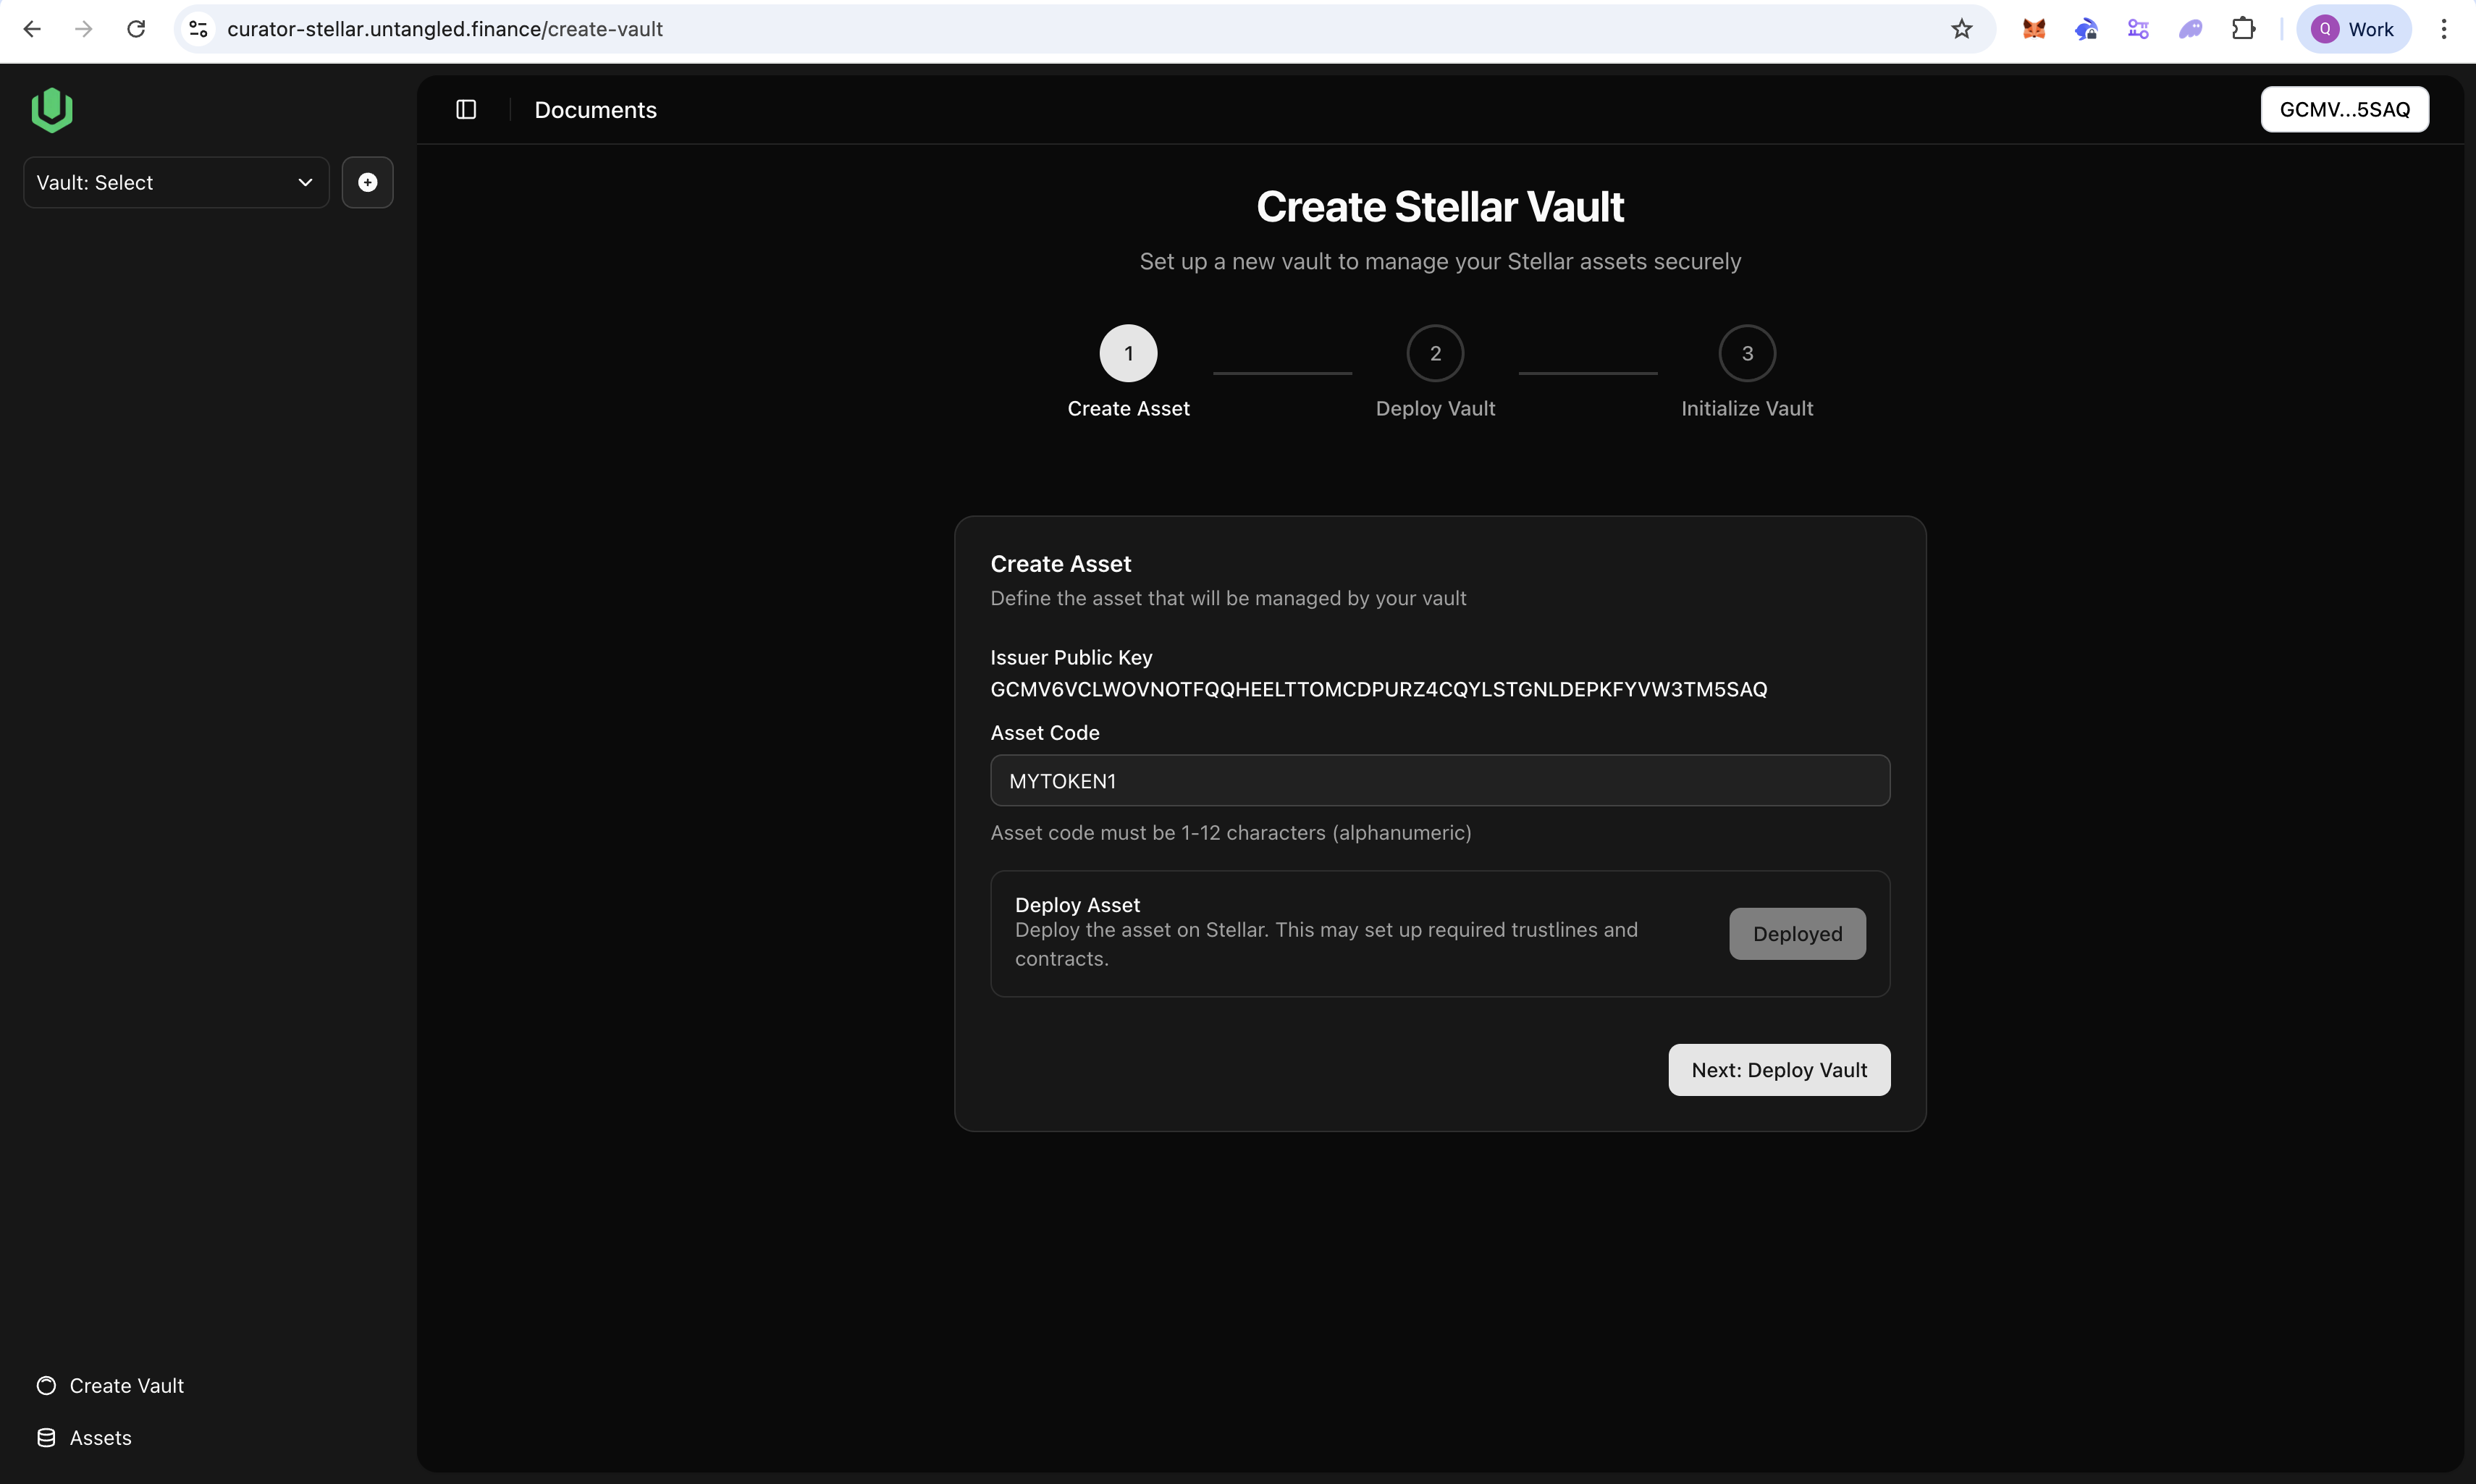Open the Vault: Select dropdown
This screenshot has width=2476, height=1484.
[x=176, y=182]
